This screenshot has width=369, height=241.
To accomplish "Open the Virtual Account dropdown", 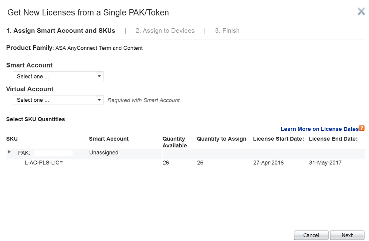I will point(58,100).
